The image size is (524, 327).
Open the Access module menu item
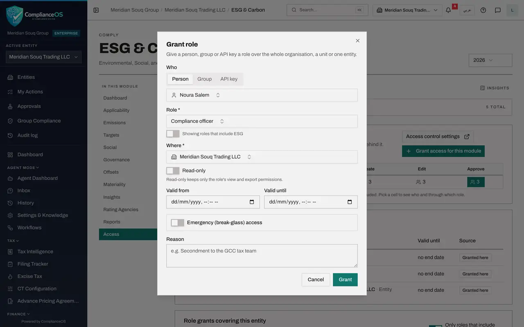(128, 234)
